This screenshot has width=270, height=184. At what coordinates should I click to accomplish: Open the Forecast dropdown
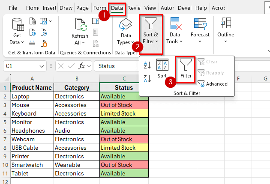(x=200, y=31)
